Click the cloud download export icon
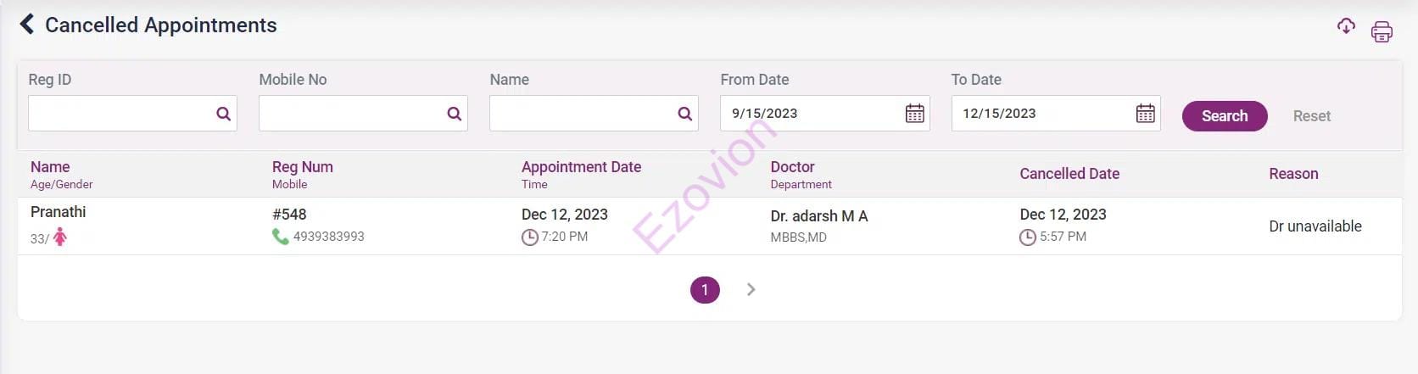 [x=1346, y=26]
